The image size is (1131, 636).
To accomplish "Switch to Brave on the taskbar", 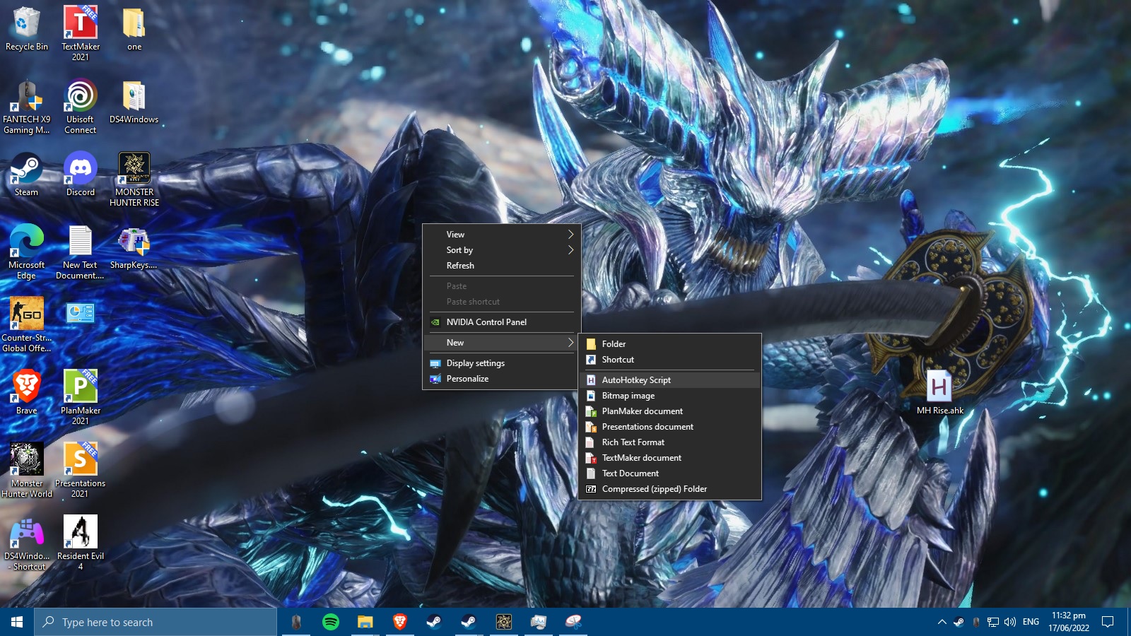I will tap(399, 622).
